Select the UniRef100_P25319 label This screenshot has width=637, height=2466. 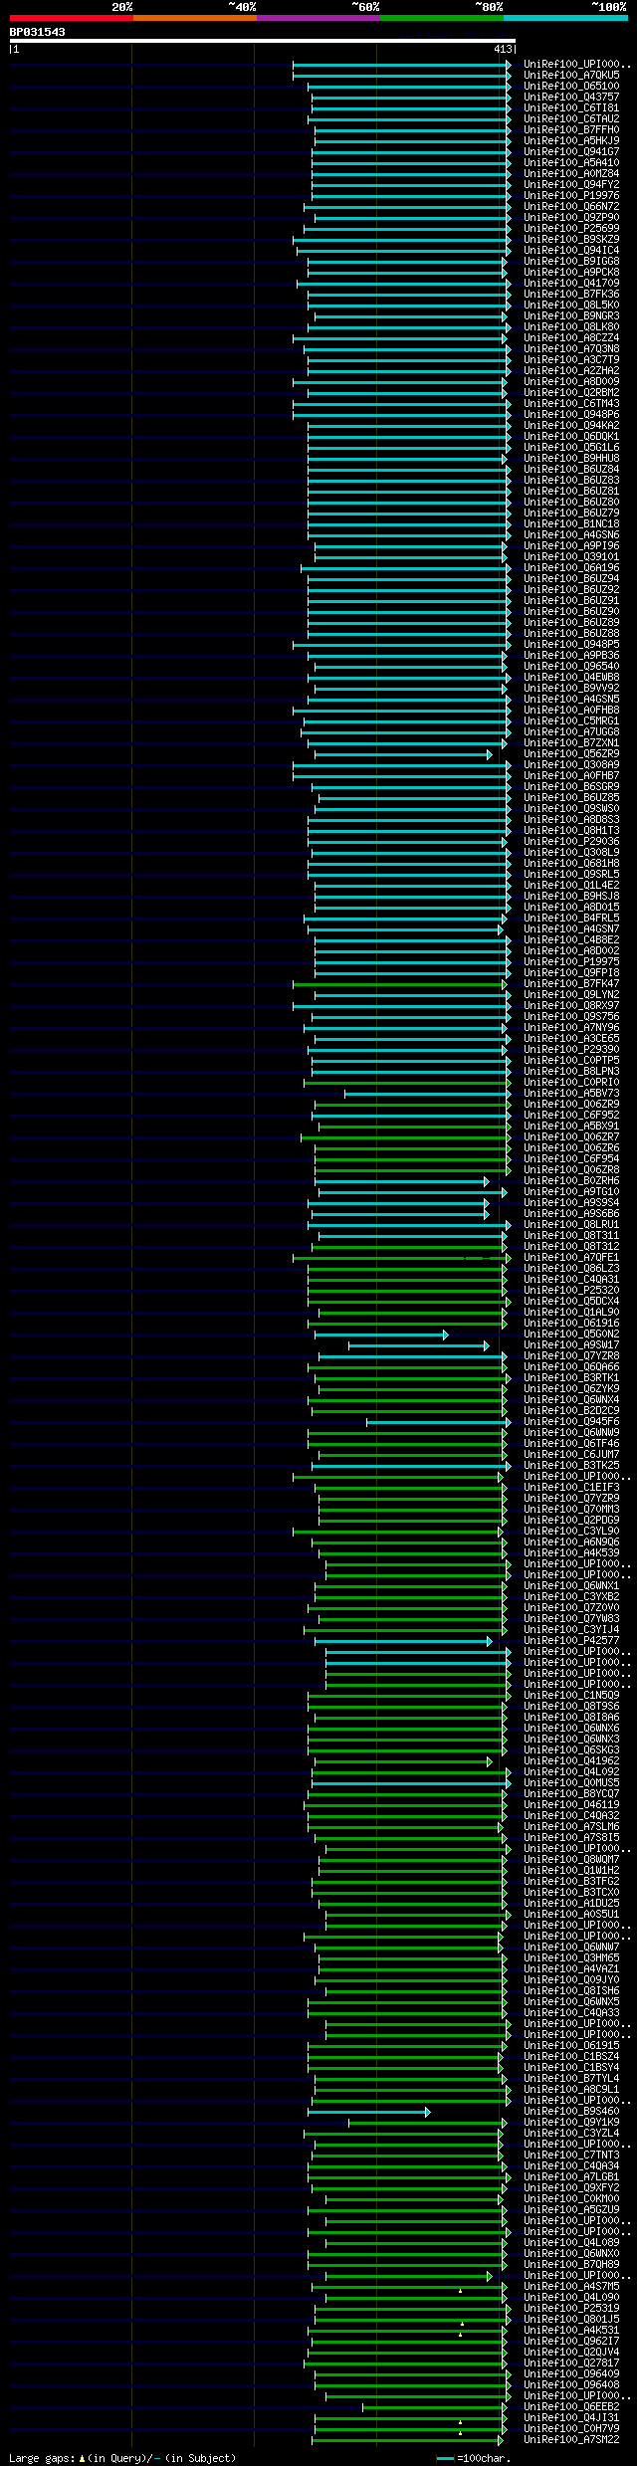click(x=571, y=2308)
